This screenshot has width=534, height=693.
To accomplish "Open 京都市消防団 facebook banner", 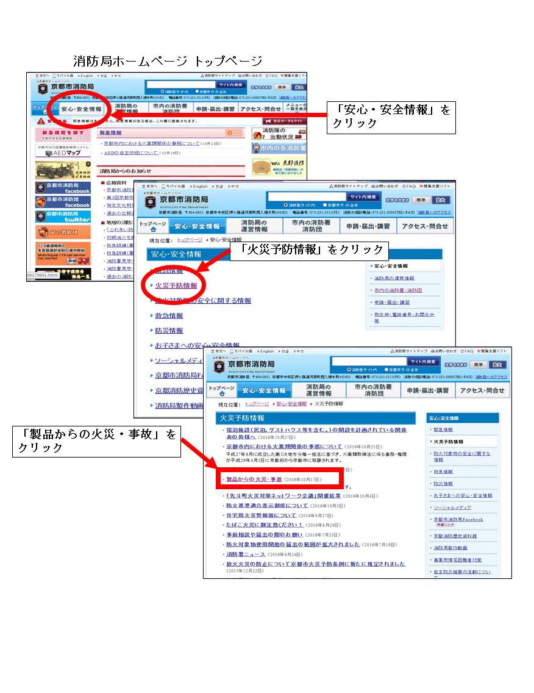I will click(x=63, y=202).
